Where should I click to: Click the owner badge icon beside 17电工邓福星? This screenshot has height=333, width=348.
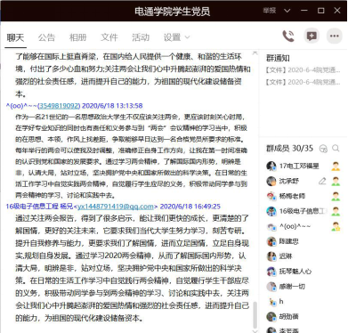tap(336, 166)
